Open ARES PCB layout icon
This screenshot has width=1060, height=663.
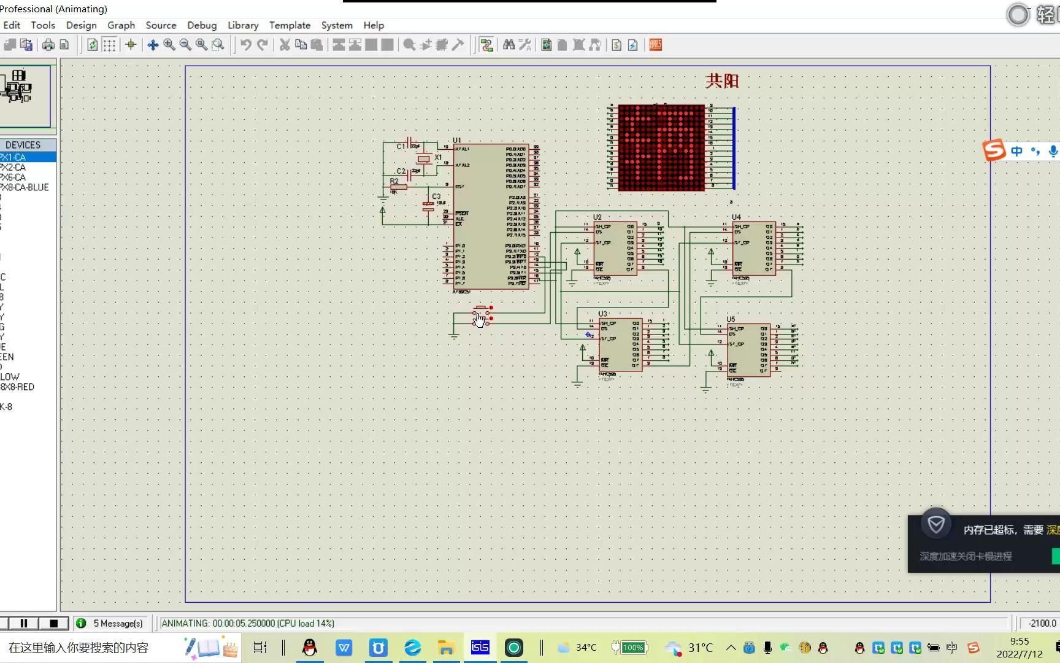click(655, 45)
